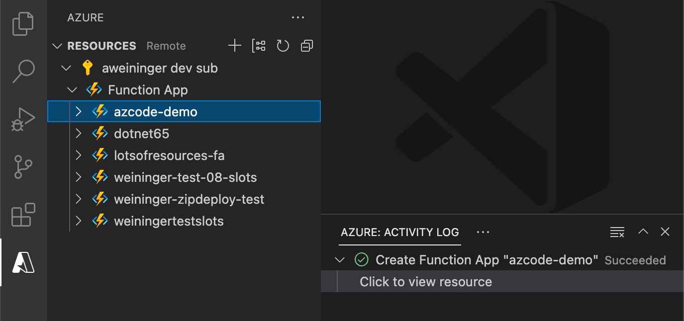Click the lotsofresources-fa lightning bolt icon

pos(100,155)
